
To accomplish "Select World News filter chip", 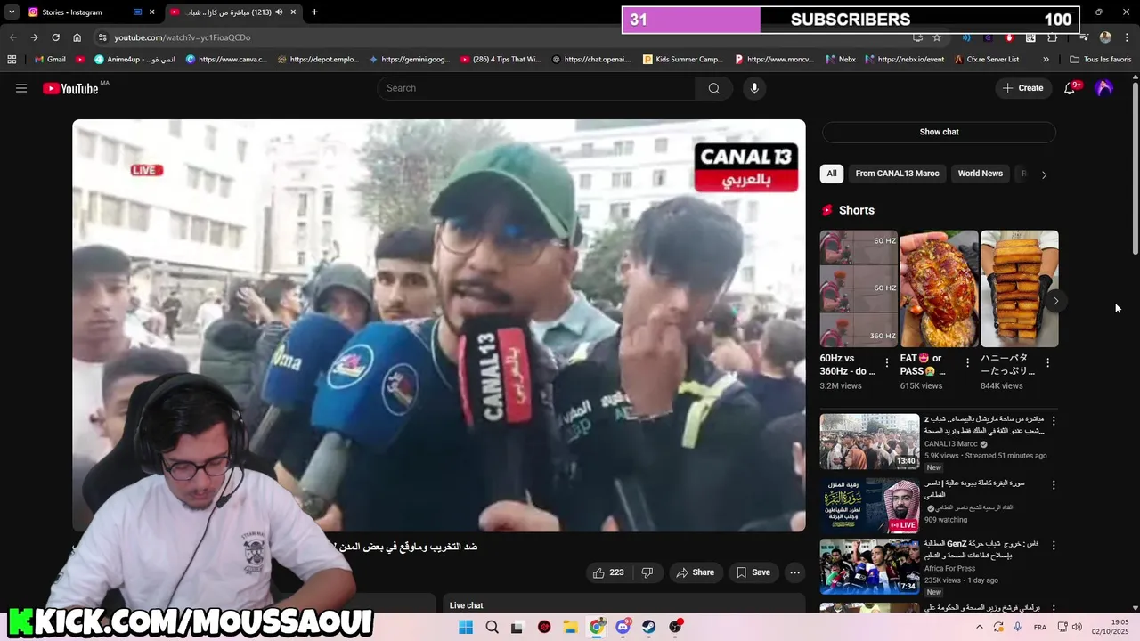I will [x=980, y=174].
